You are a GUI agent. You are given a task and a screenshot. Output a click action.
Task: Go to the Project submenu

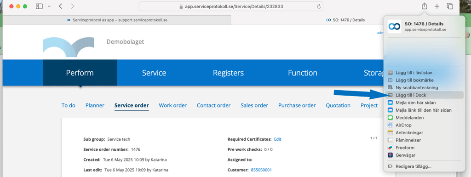click(x=369, y=105)
